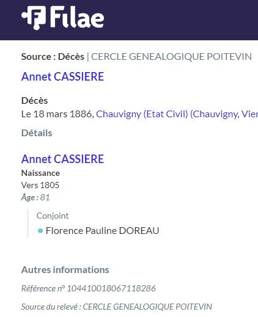258x317 pixels.
Task: Open the Filae wordmark home link
Action: point(77,16)
